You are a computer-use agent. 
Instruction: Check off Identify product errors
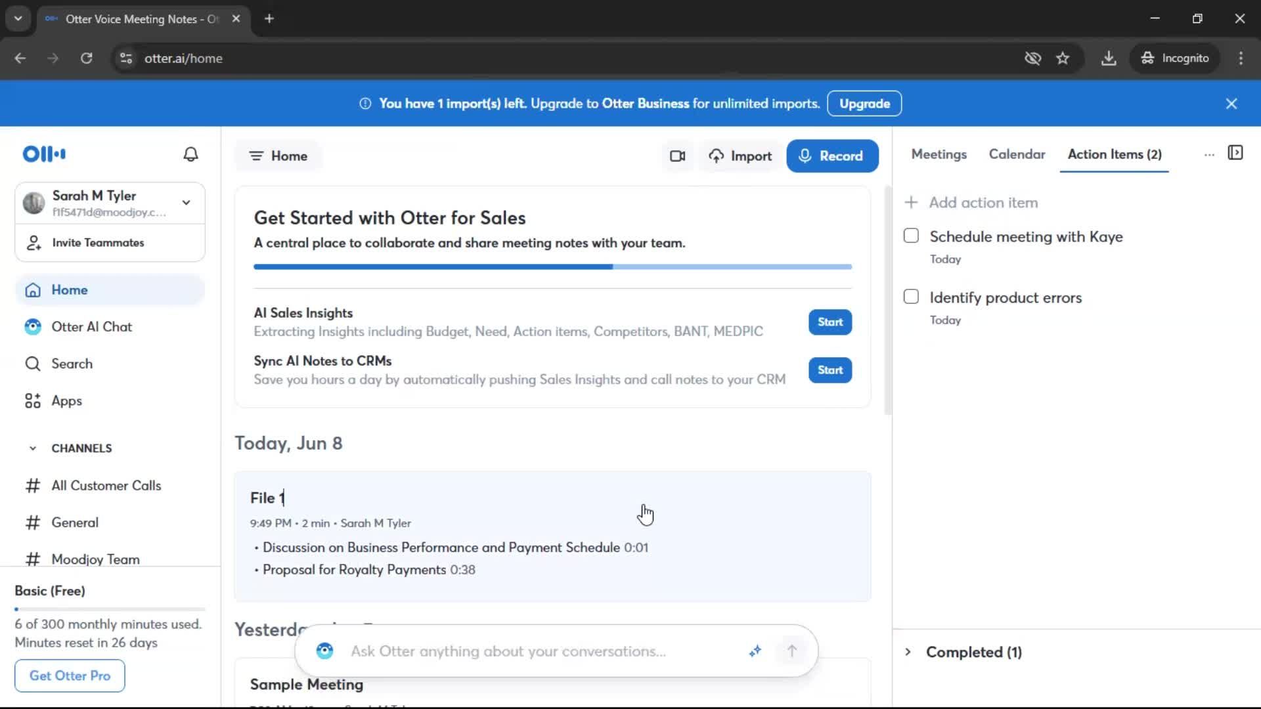[911, 297]
